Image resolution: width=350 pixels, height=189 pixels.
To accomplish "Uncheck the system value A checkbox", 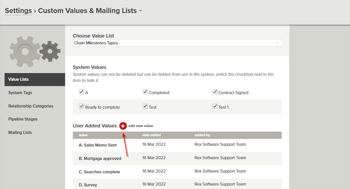I will (81, 92).
